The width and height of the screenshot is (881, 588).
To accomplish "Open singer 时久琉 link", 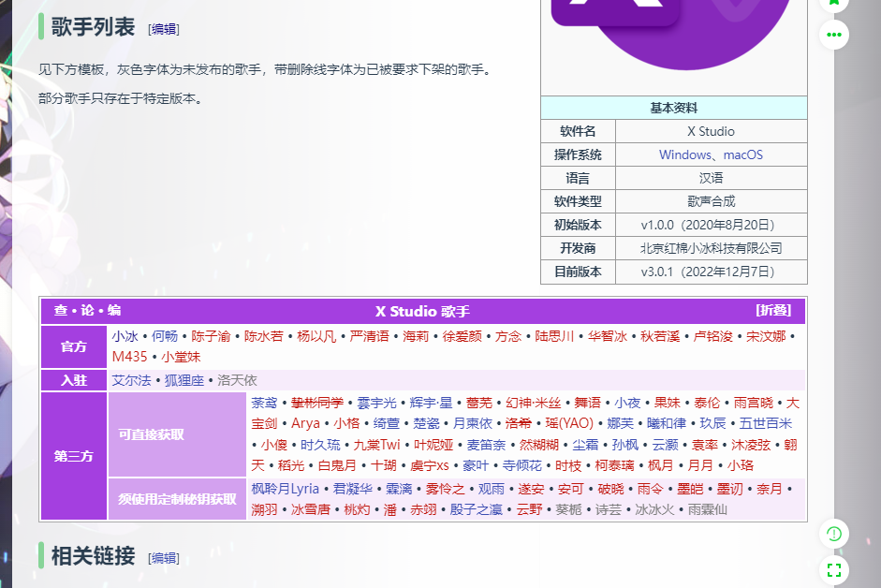I will [x=320, y=446].
